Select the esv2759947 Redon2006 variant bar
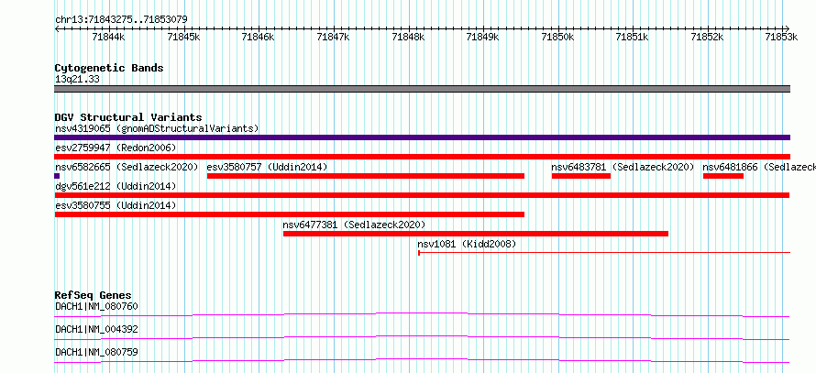816x373 pixels. click(422, 157)
